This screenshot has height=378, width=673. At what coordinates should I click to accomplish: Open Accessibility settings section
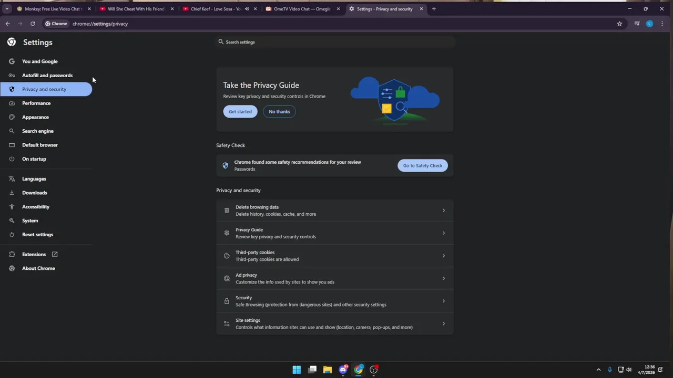coord(36,206)
